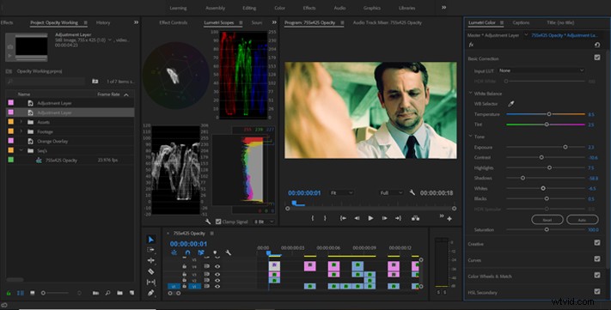
Task: Select the Track Select Forward tool
Action: 151,250
